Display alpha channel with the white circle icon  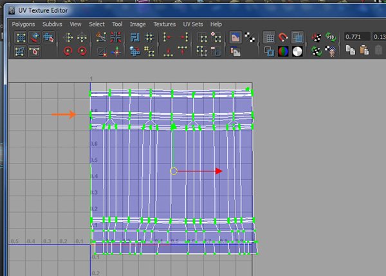coord(297,51)
